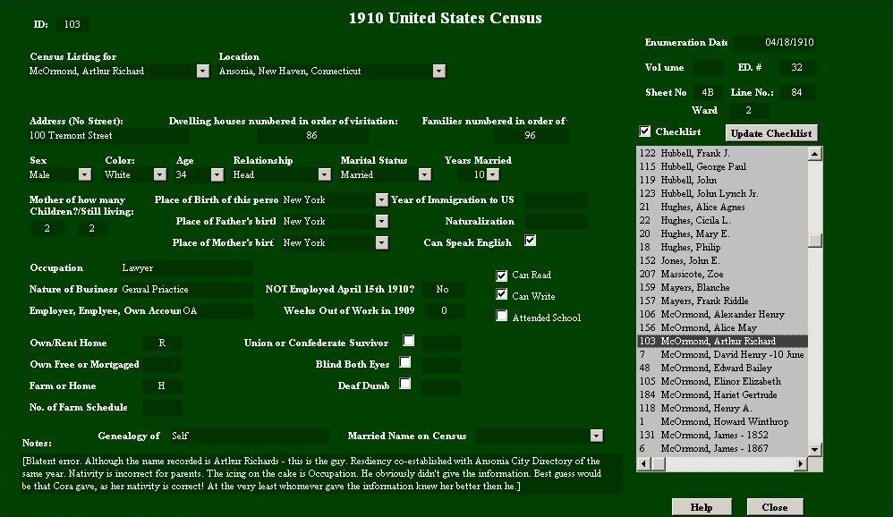893x517 pixels.
Task: Click the Volume field
Action: pyautogui.click(x=708, y=68)
